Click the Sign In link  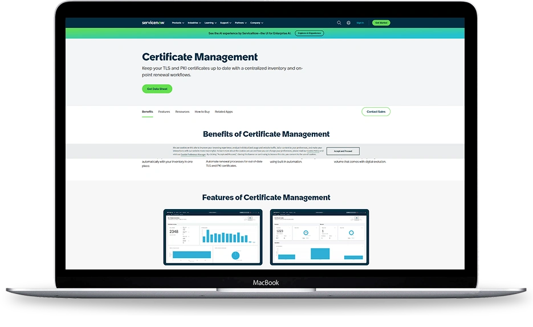click(360, 23)
